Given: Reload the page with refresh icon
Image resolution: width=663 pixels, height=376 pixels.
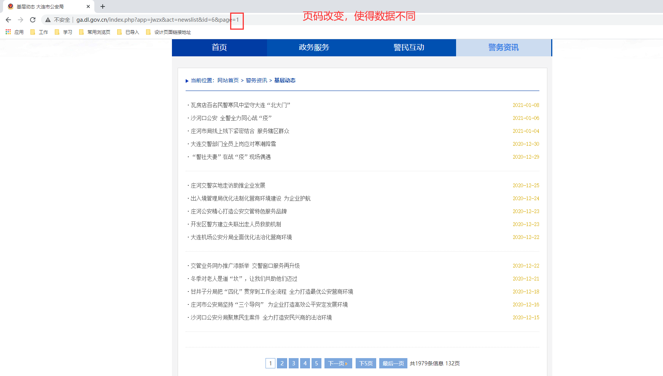Looking at the screenshot, I should pos(33,20).
